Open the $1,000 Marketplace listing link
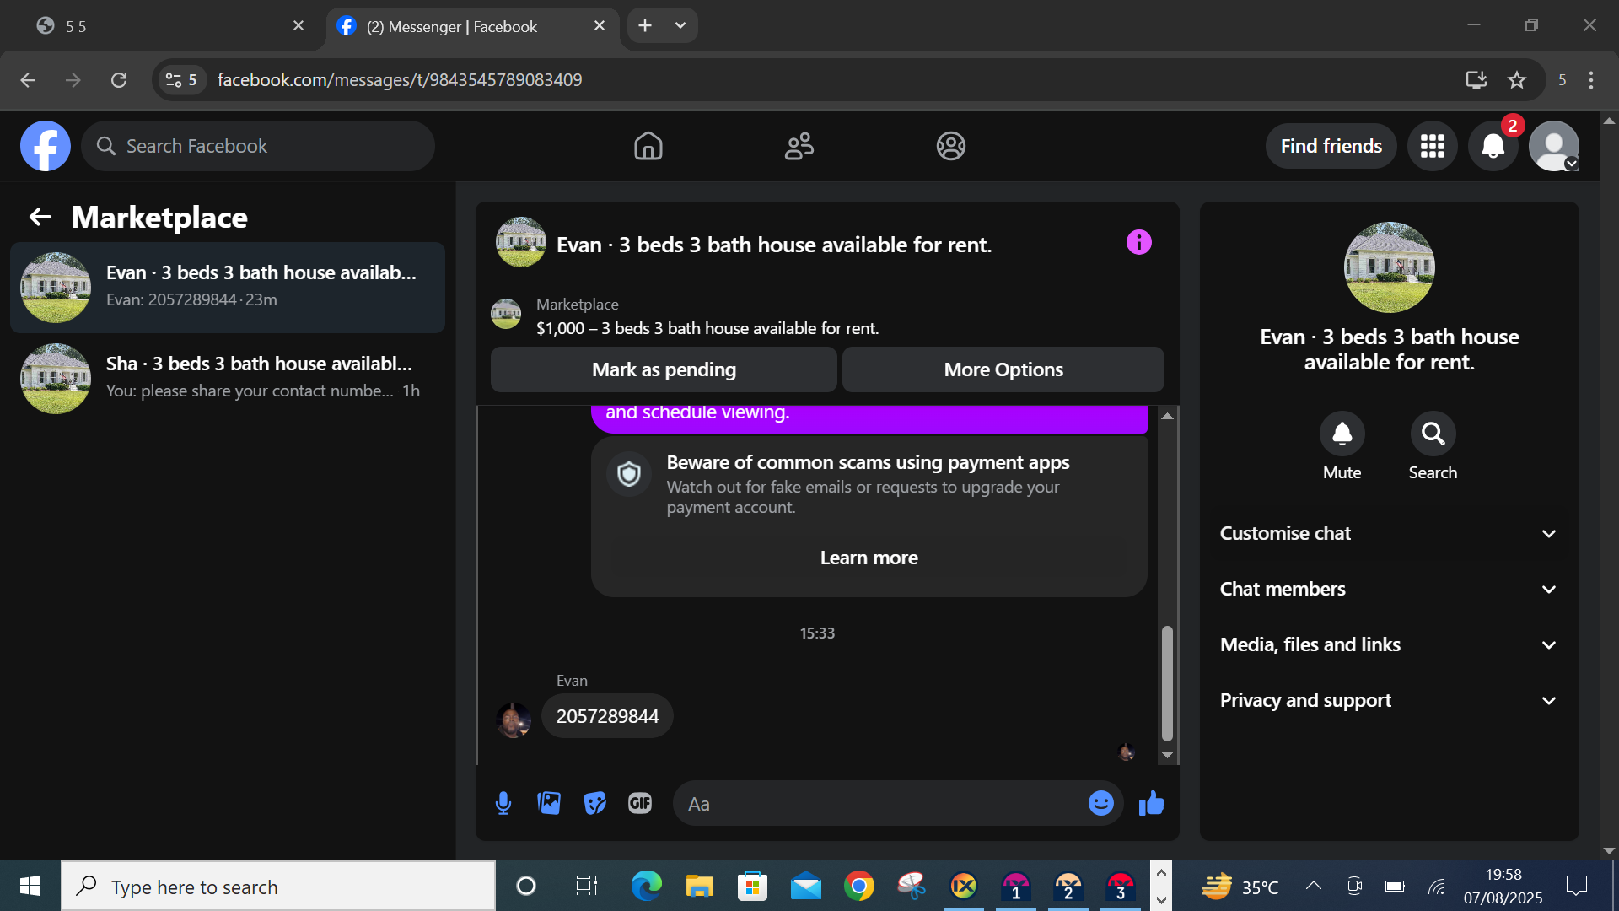 point(707,328)
